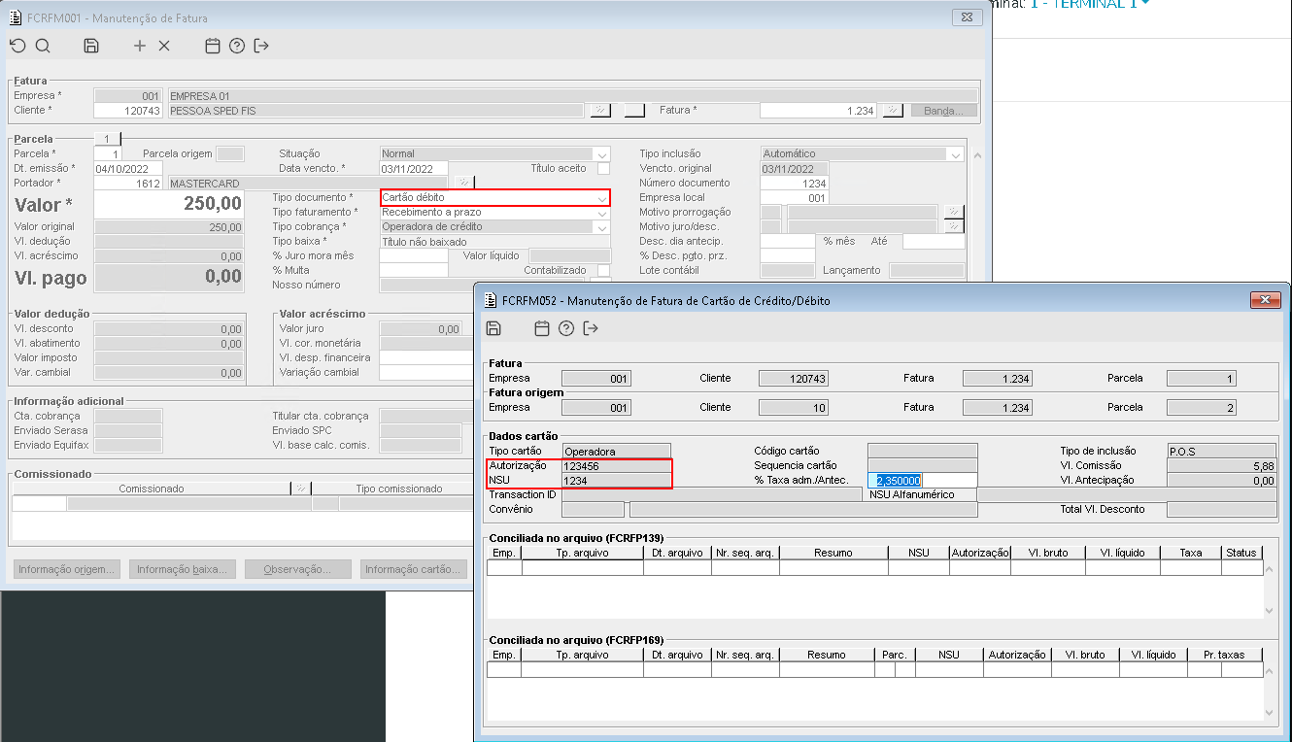Image resolution: width=1292 pixels, height=742 pixels.
Task: Click the Autorização value 123456
Action: [x=616, y=465]
